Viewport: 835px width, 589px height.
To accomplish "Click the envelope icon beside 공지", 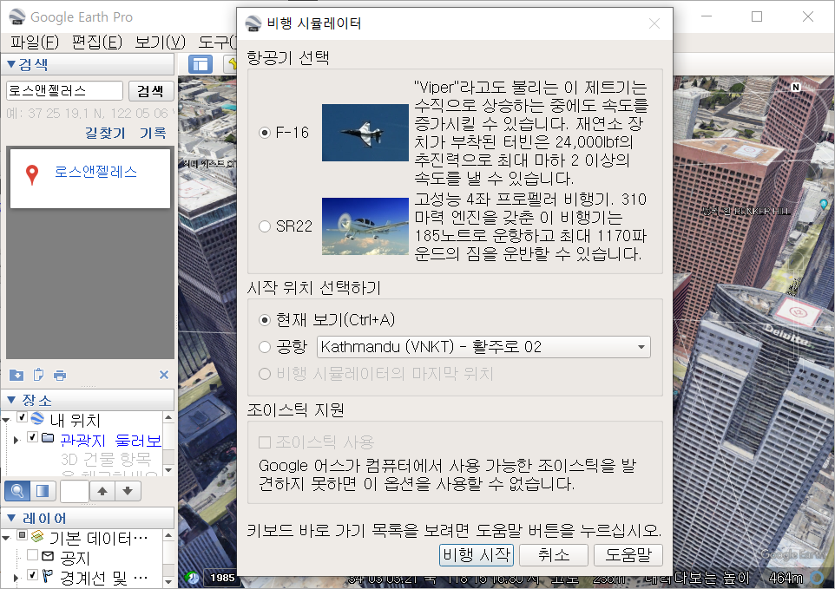I will 48,556.
